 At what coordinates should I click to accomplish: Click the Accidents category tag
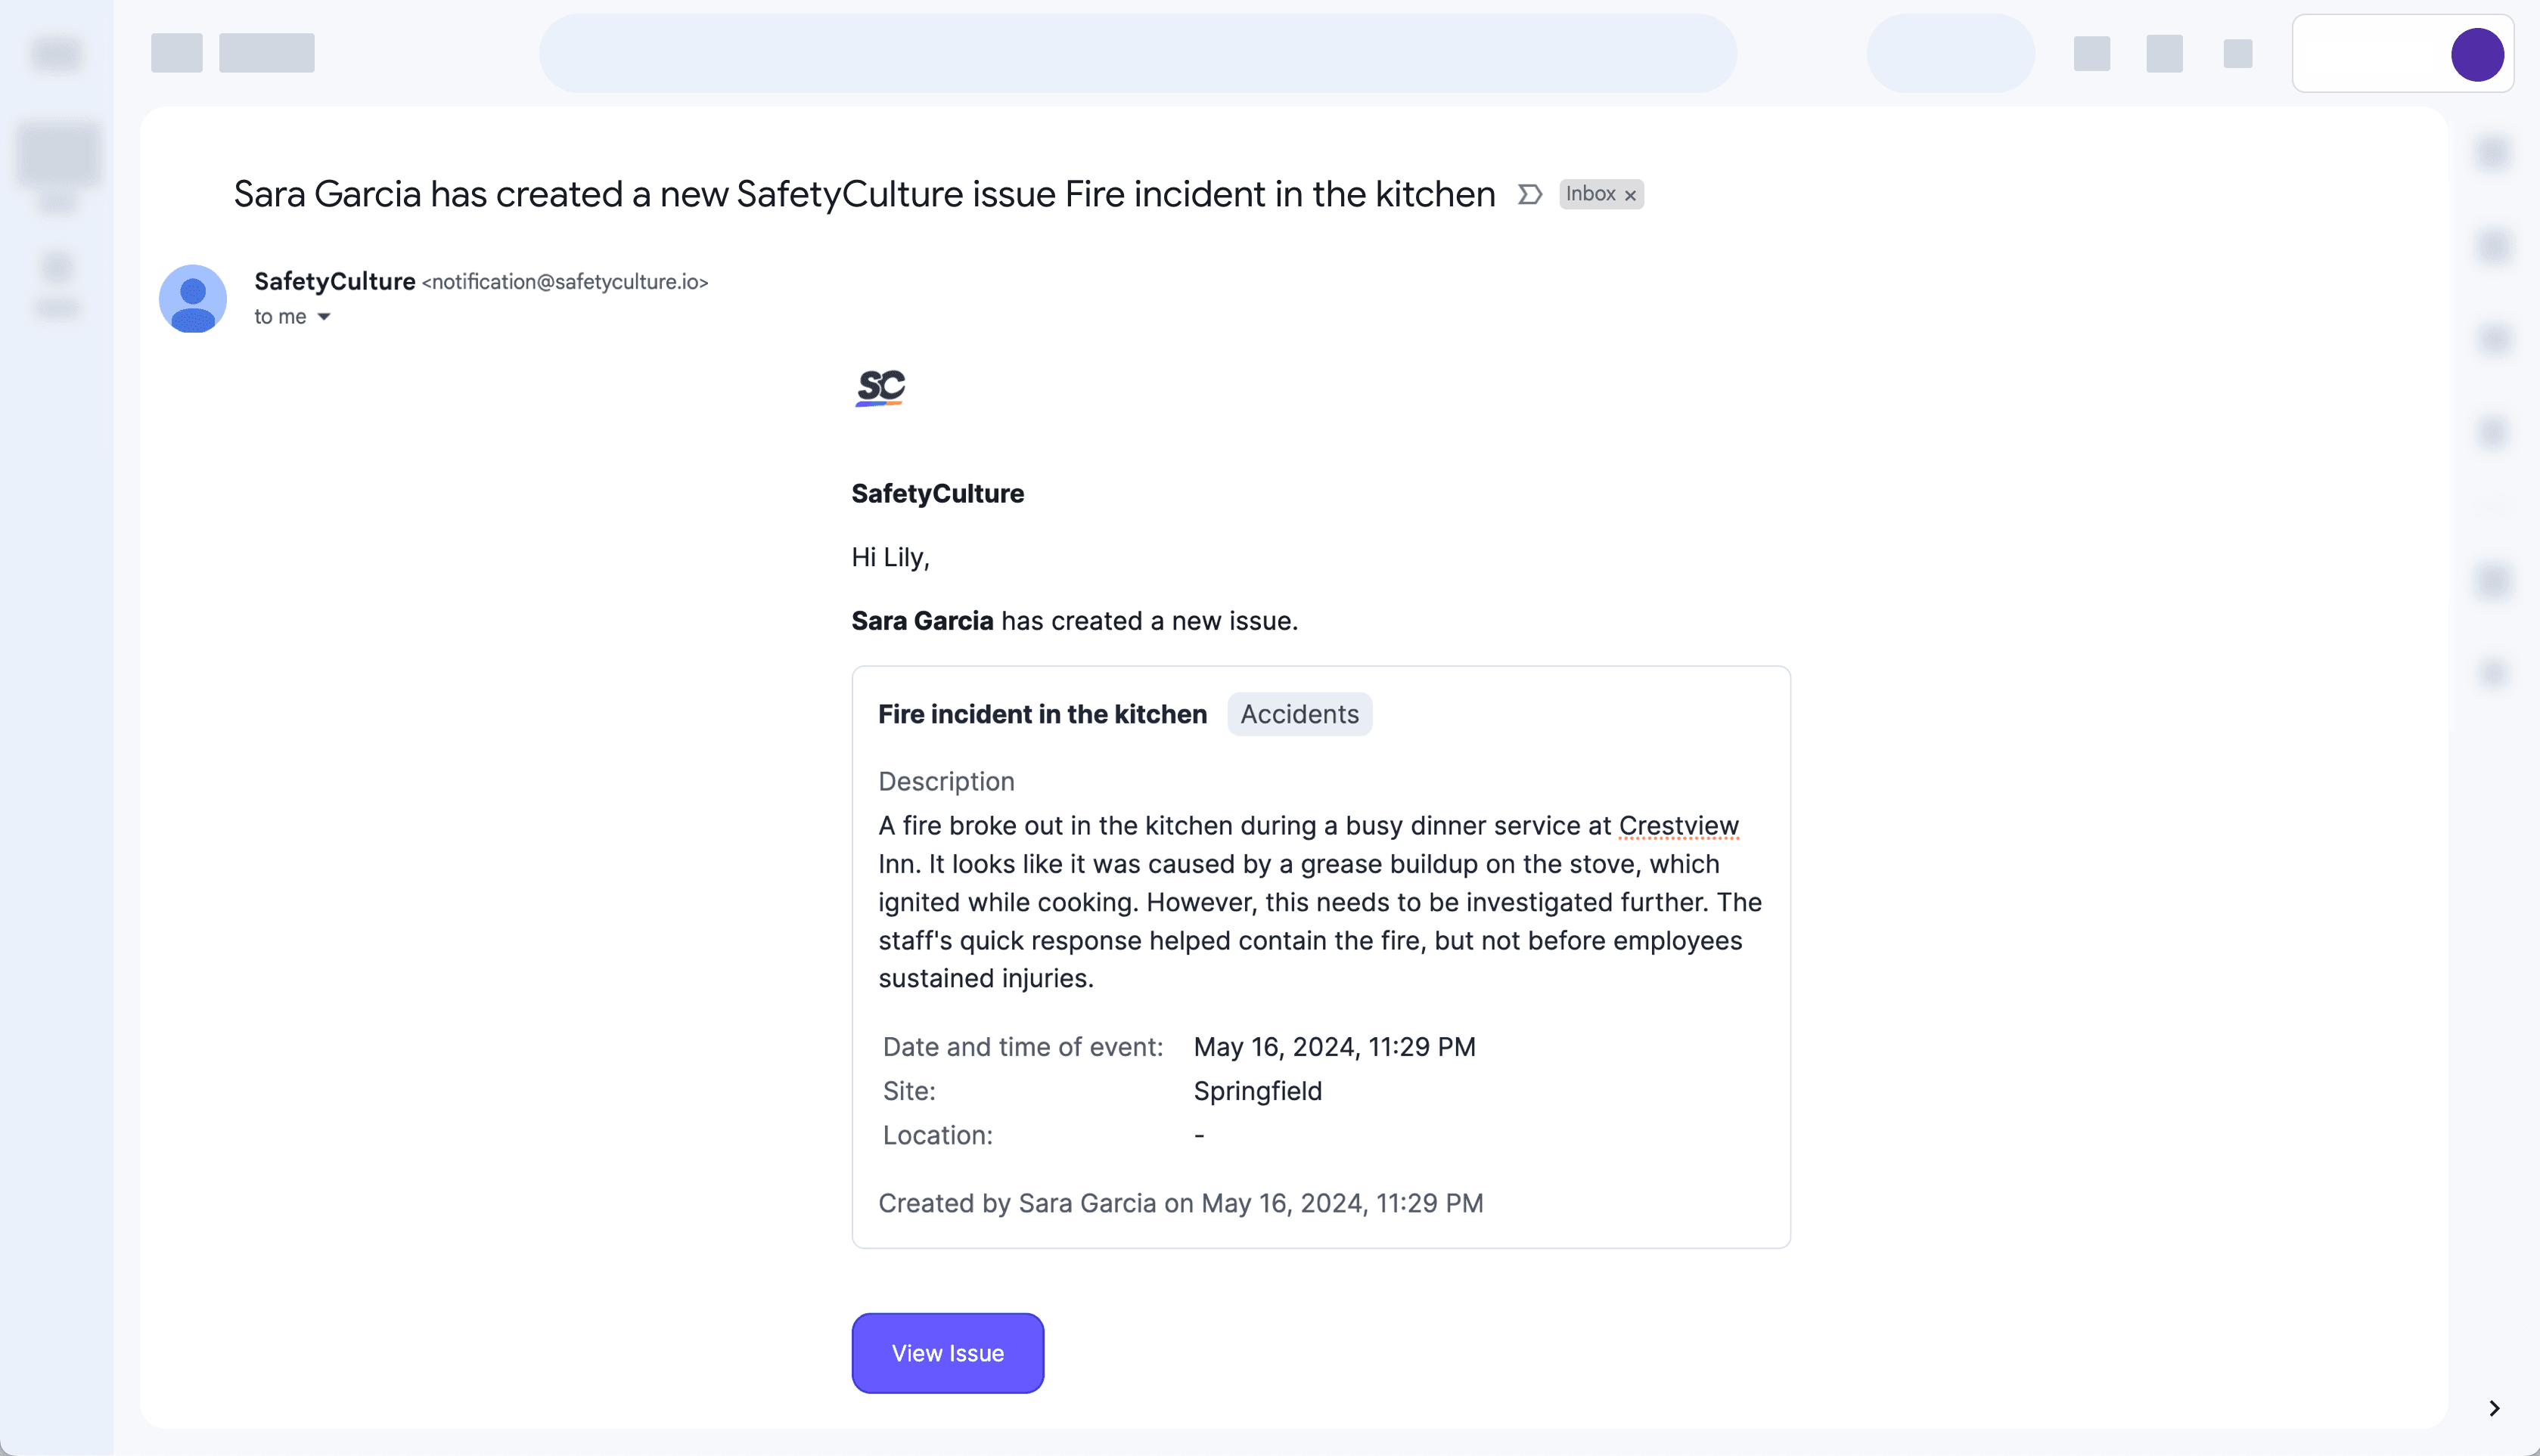coord(1299,713)
